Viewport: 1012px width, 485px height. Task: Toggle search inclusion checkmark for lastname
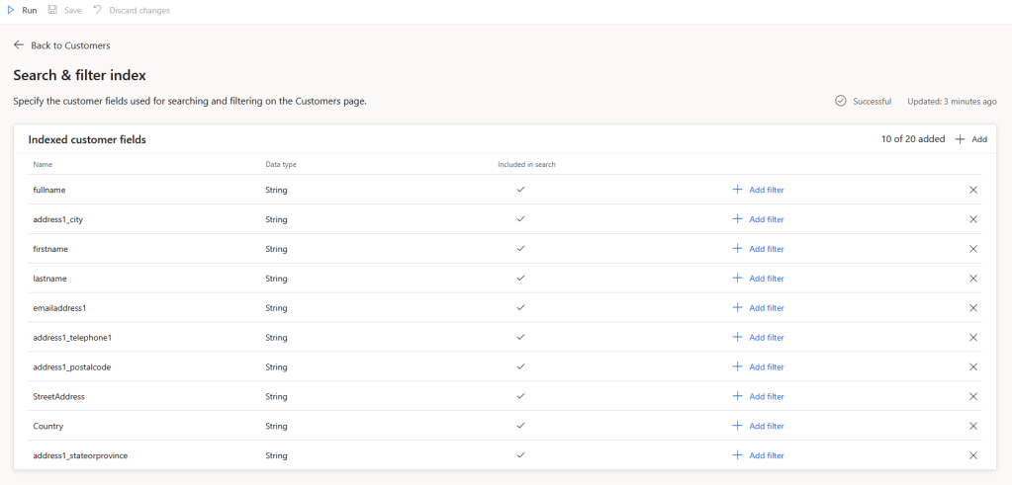(520, 279)
